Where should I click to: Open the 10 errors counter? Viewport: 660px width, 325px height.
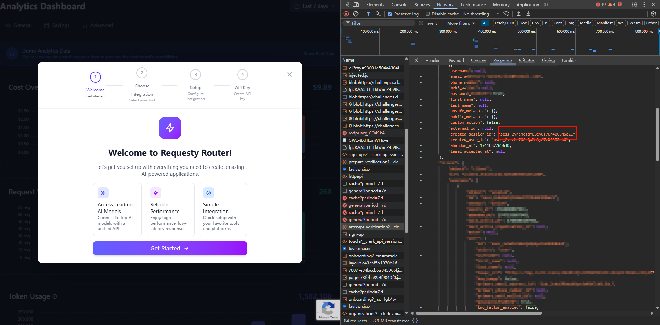601,4
